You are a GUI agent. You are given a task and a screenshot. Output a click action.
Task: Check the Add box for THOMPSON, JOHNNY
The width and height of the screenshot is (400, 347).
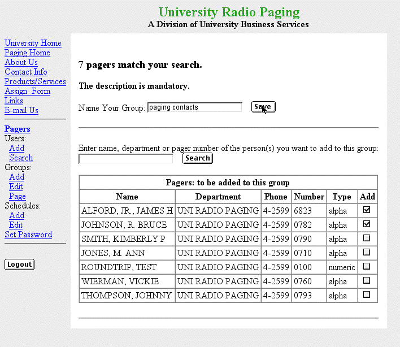pos(367,294)
